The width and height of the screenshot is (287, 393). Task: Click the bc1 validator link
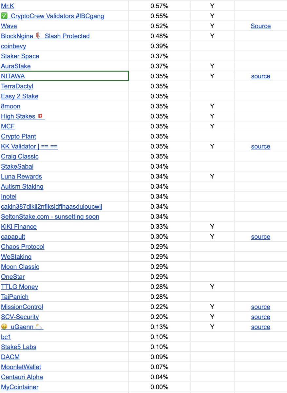coord(6,337)
